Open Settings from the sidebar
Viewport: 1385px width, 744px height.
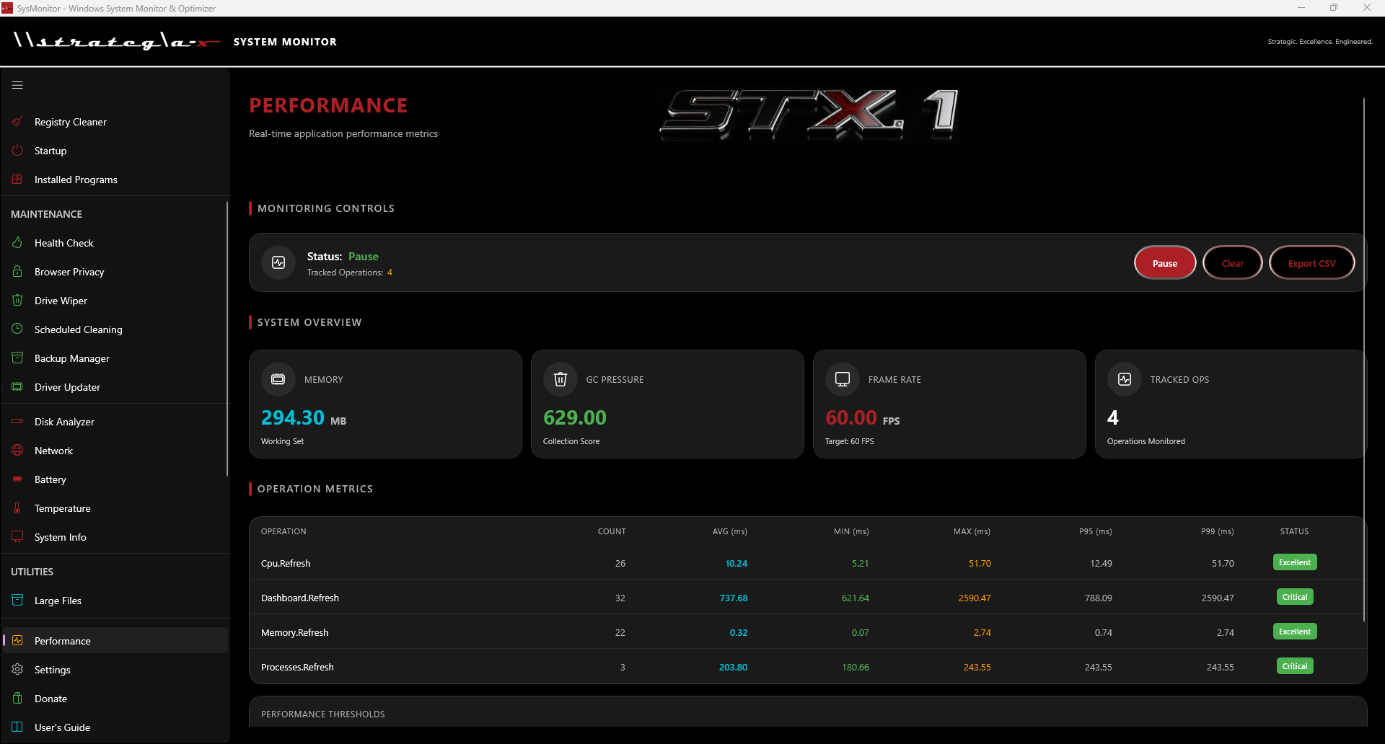[x=53, y=669]
